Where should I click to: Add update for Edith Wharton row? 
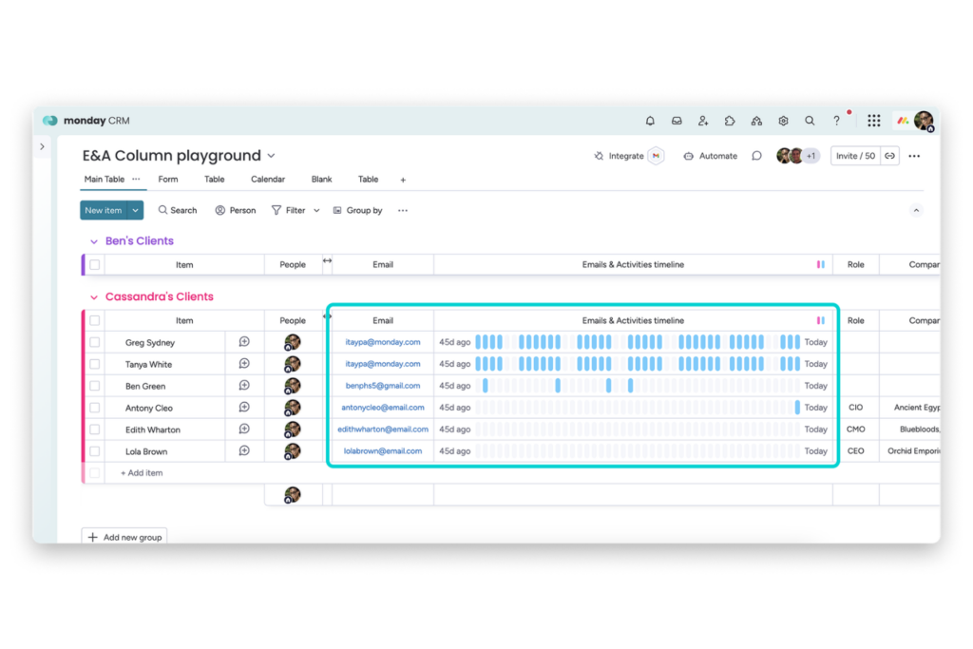244,429
